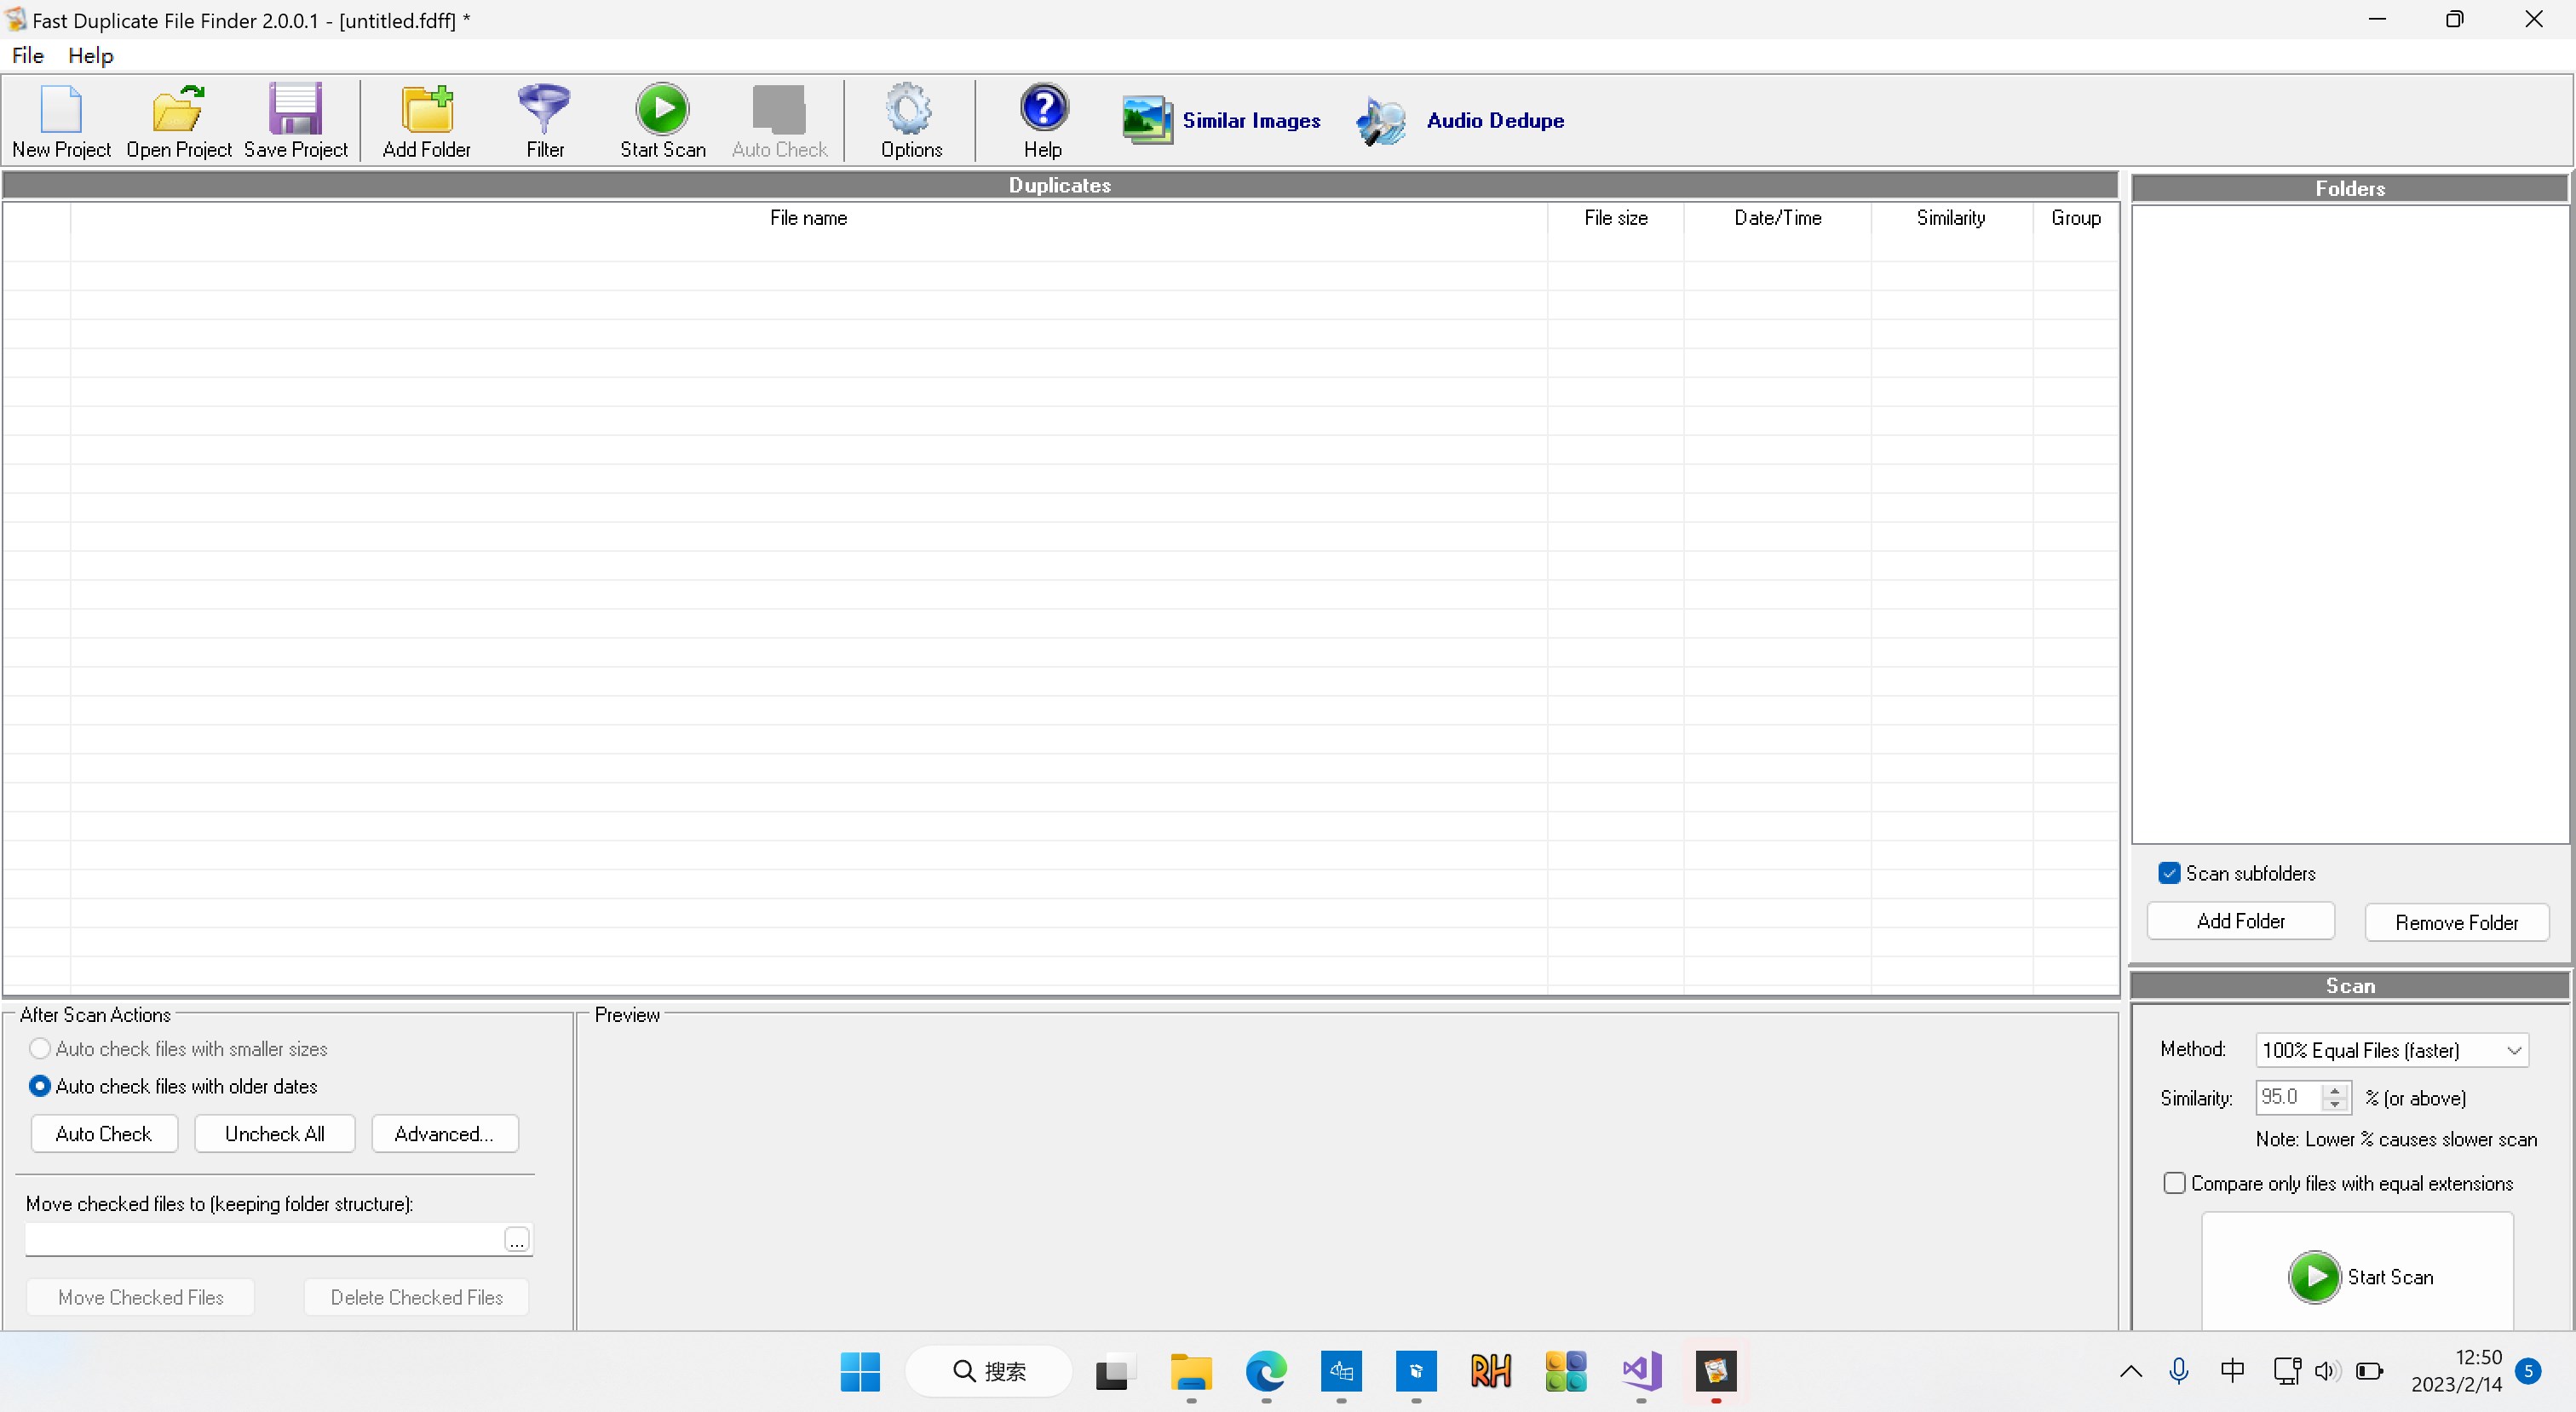Enable Compare only files with equal extensions
The height and width of the screenshot is (1412, 2576).
(x=2174, y=1184)
